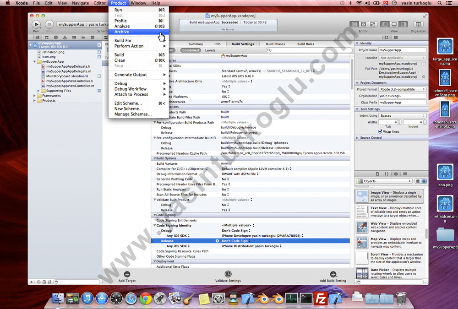
Task: Open the Log navigator speech bubble icon
Action: point(93,38)
